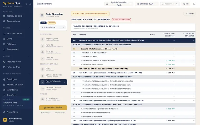Click the Plaquette Officielle button
This screenshot has height=125, width=200.
coord(53,108)
